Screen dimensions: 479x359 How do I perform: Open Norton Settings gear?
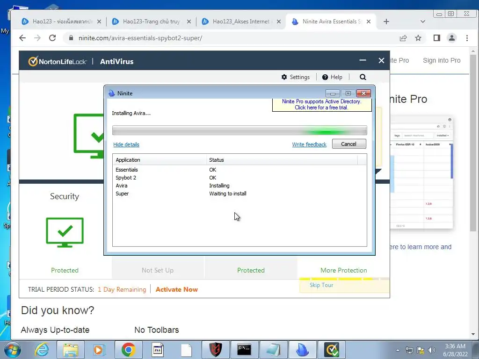(296, 77)
